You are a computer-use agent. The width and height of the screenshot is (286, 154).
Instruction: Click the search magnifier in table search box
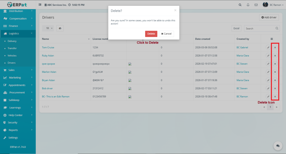point(277,28)
